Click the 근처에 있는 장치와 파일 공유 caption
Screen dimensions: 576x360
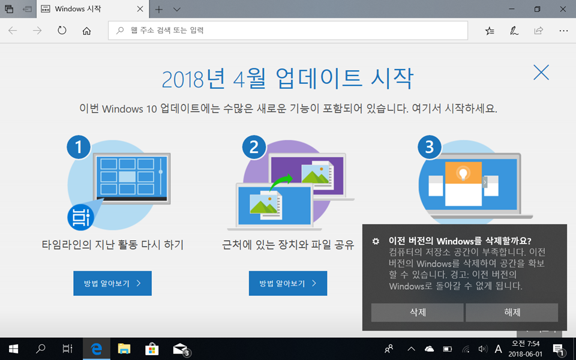tap(288, 245)
